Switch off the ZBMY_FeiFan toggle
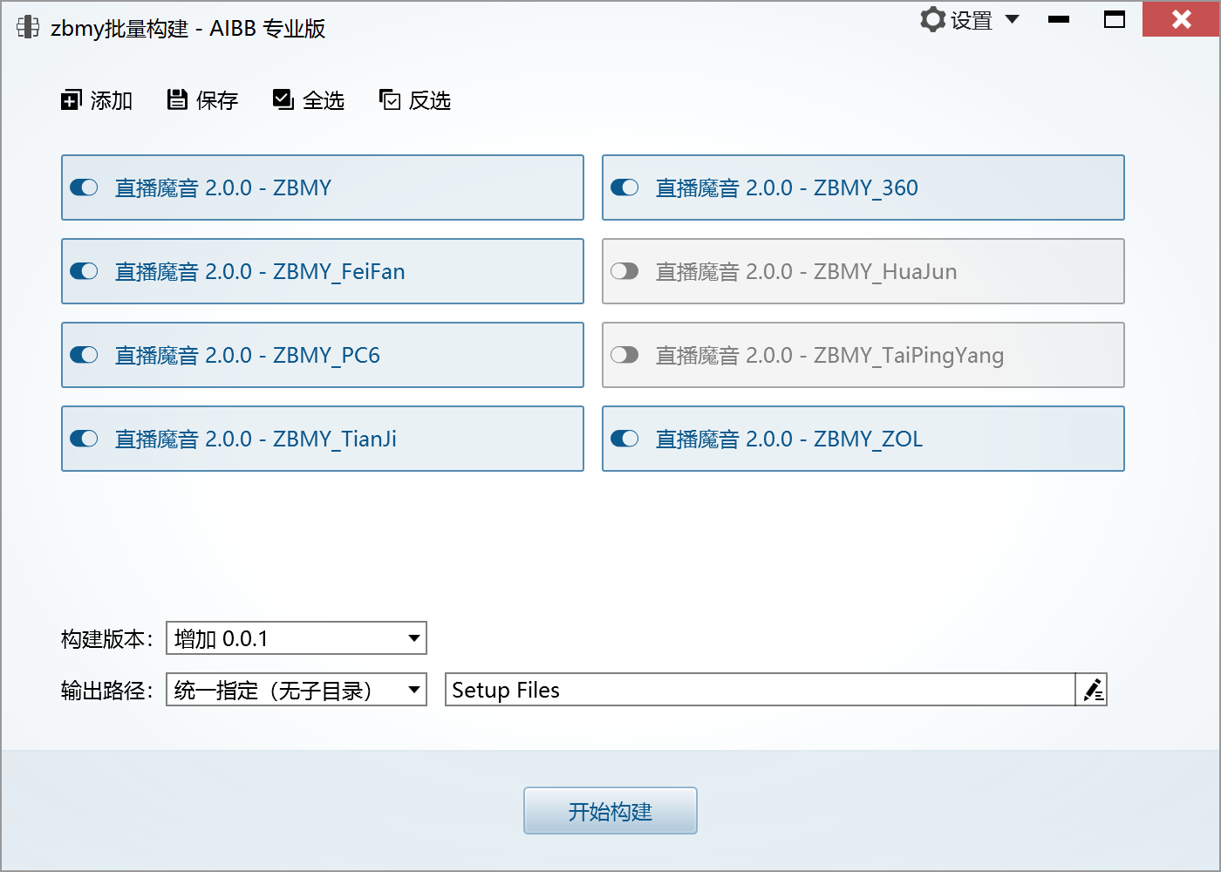The height and width of the screenshot is (872, 1221). tap(84, 272)
